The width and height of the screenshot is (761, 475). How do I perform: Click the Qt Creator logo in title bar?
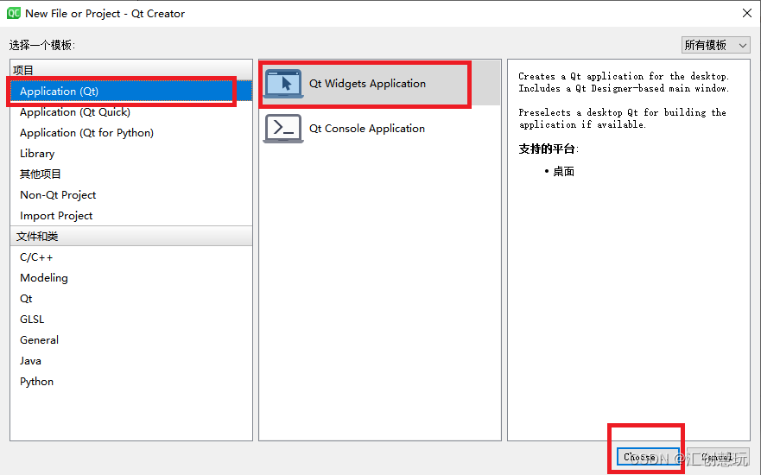tap(14, 13)
